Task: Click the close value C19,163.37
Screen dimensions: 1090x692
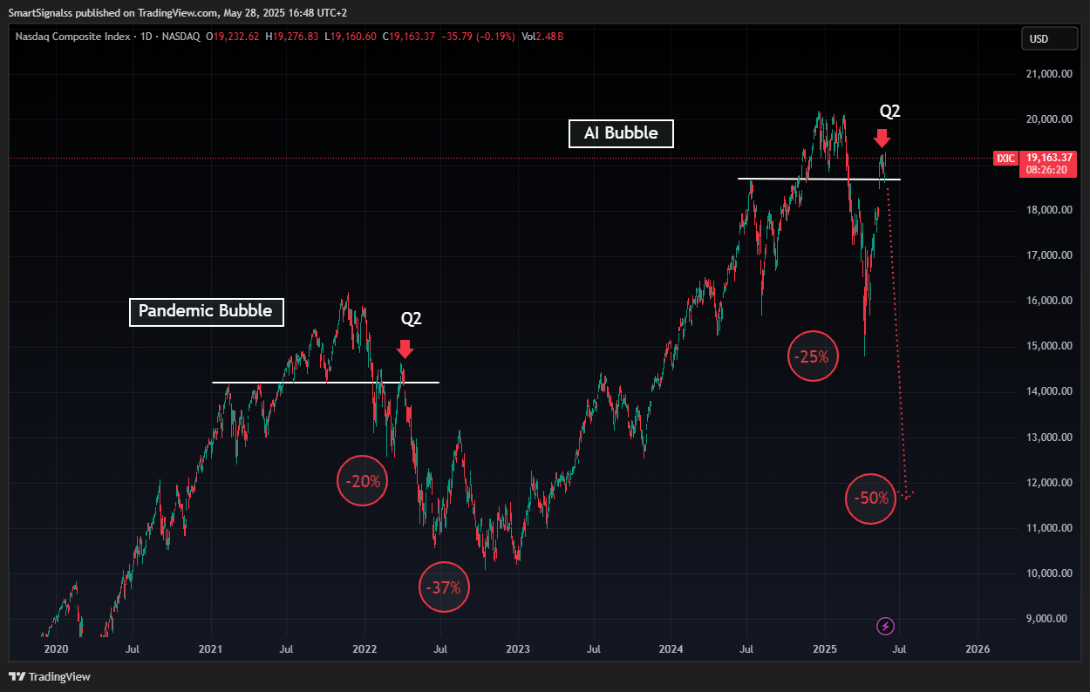Action: 409,37
